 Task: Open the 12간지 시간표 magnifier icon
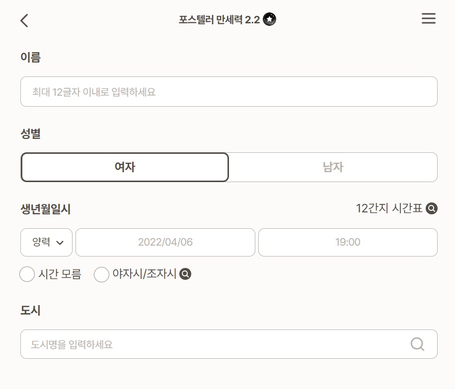[x=432, y=208]
